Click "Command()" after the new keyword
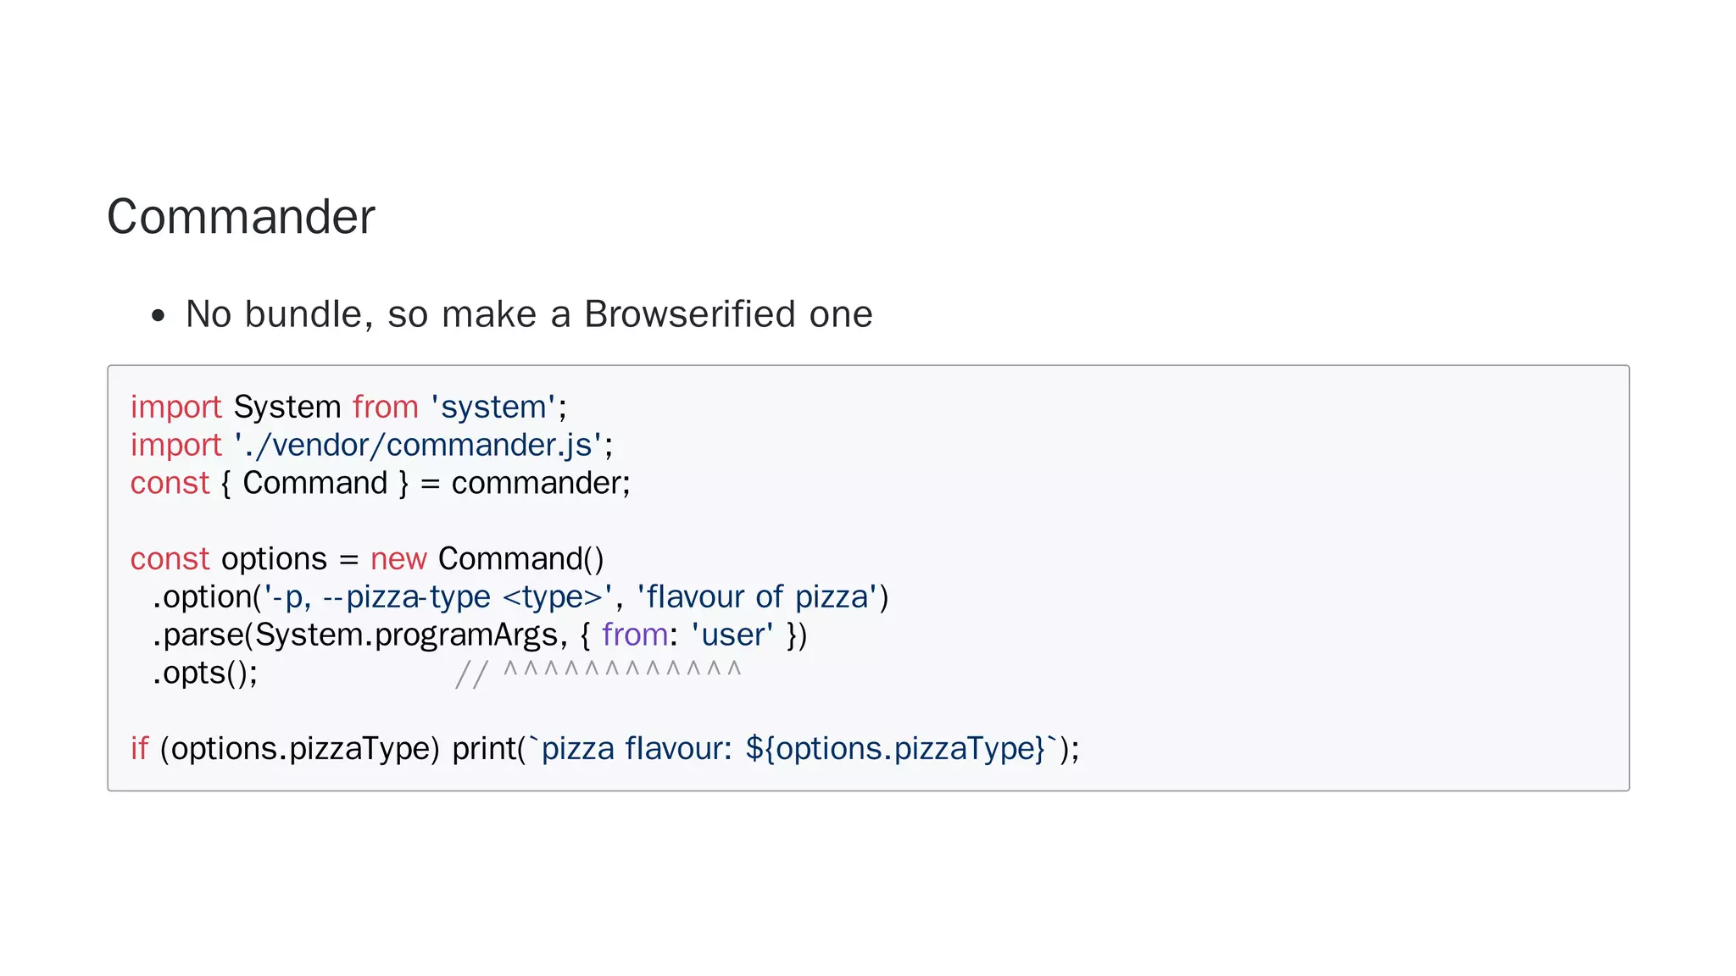 [x=520, y=559]
